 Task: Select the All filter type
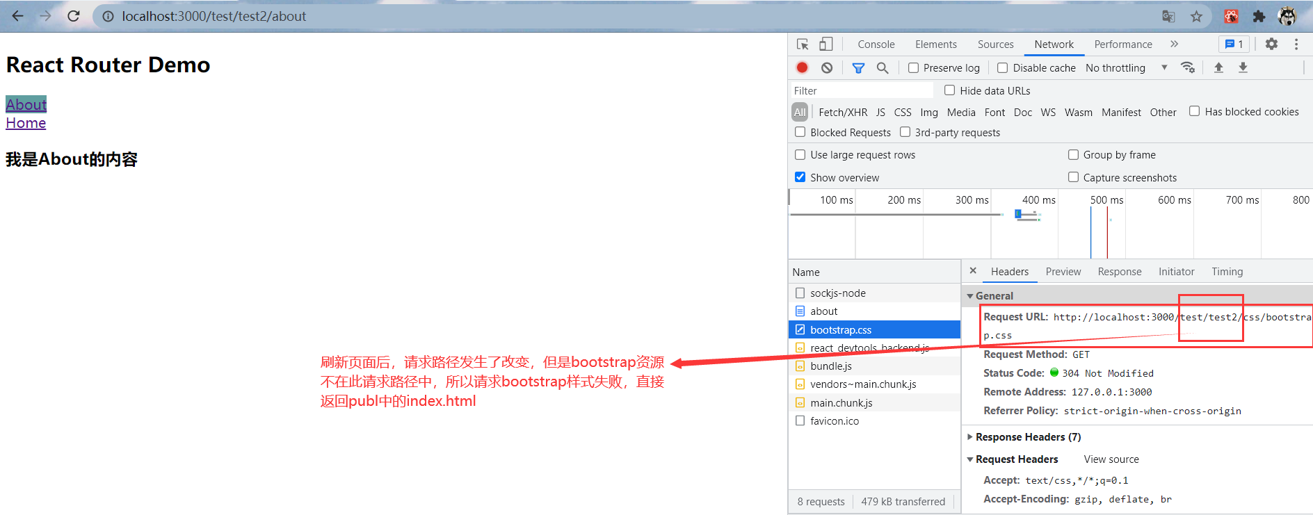tap(800, 112)
